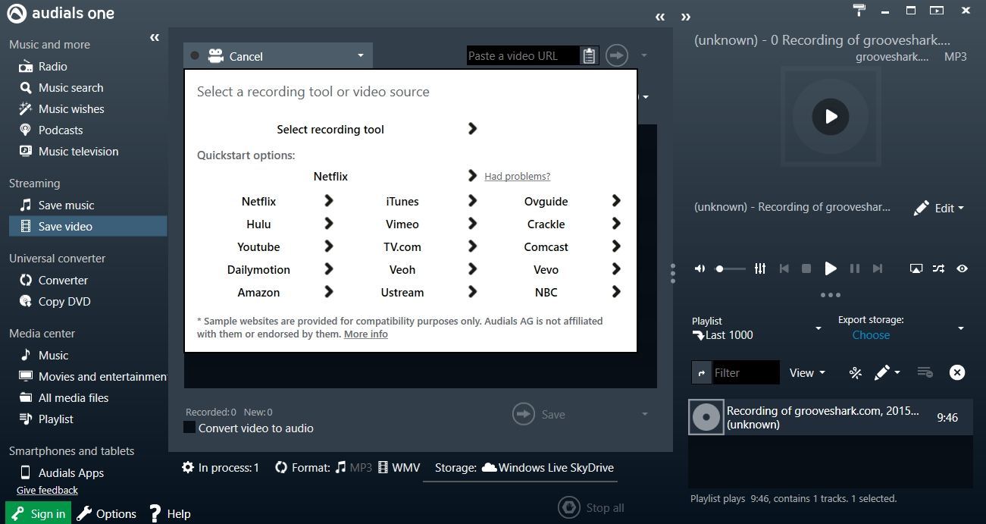Viewport: 986px width, 524px height.
Task: Open Save music under Streaming
Action: pyautogui.click(x=66, y=206)
